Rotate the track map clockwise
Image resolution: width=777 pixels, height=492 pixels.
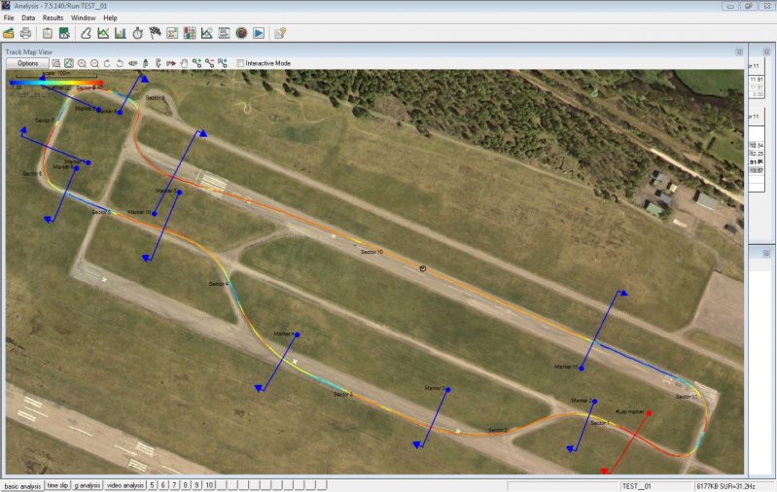pyautogui.click(x=107, y=63)
